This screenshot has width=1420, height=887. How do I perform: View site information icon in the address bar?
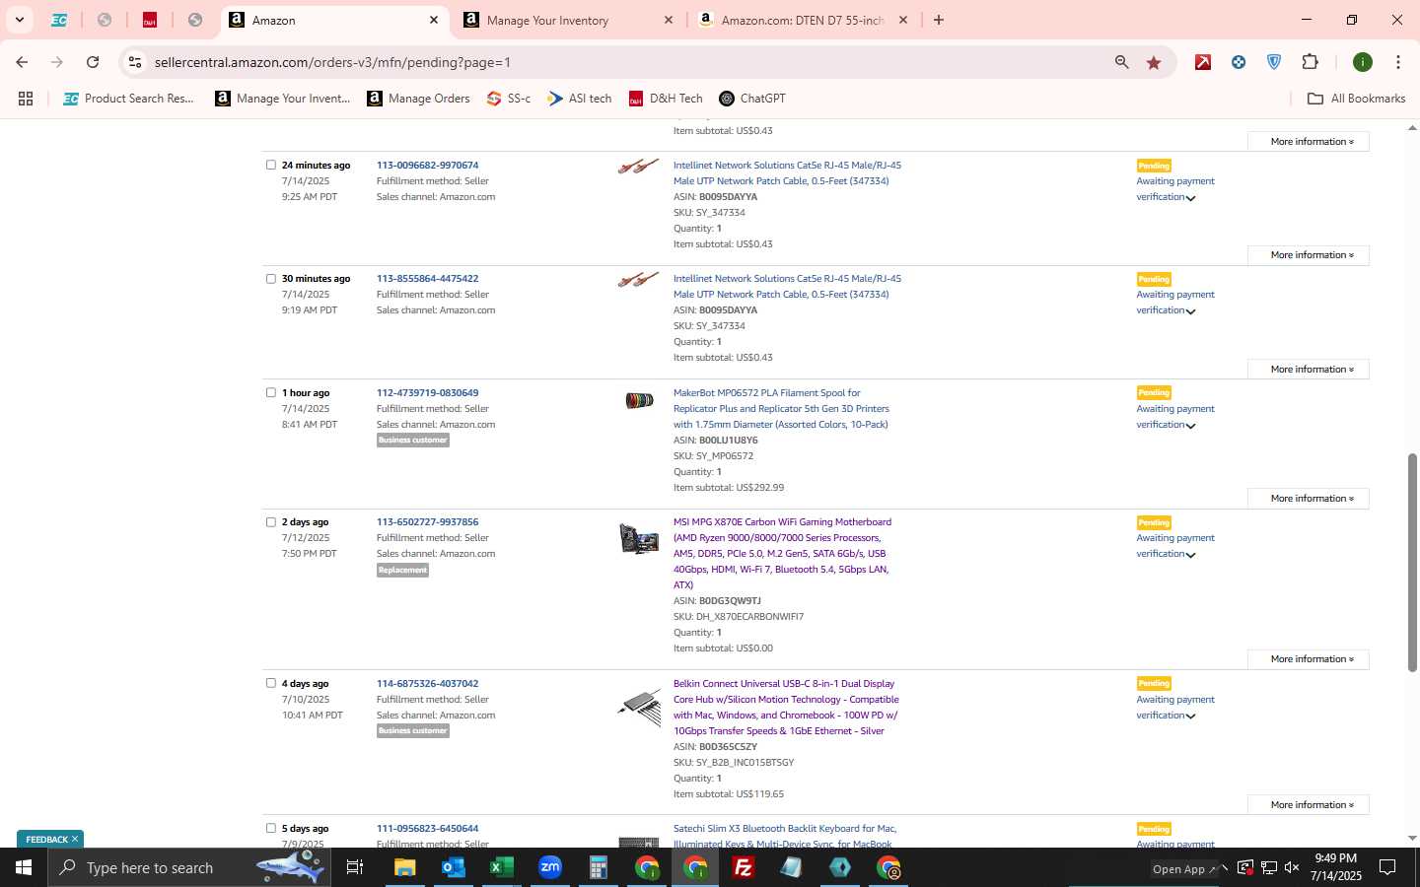135,62
